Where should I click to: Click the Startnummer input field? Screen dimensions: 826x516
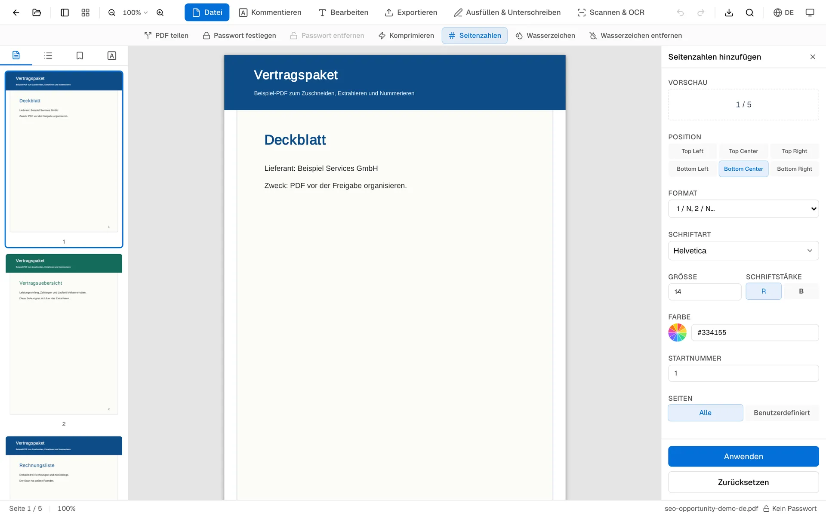coord(743,373)
